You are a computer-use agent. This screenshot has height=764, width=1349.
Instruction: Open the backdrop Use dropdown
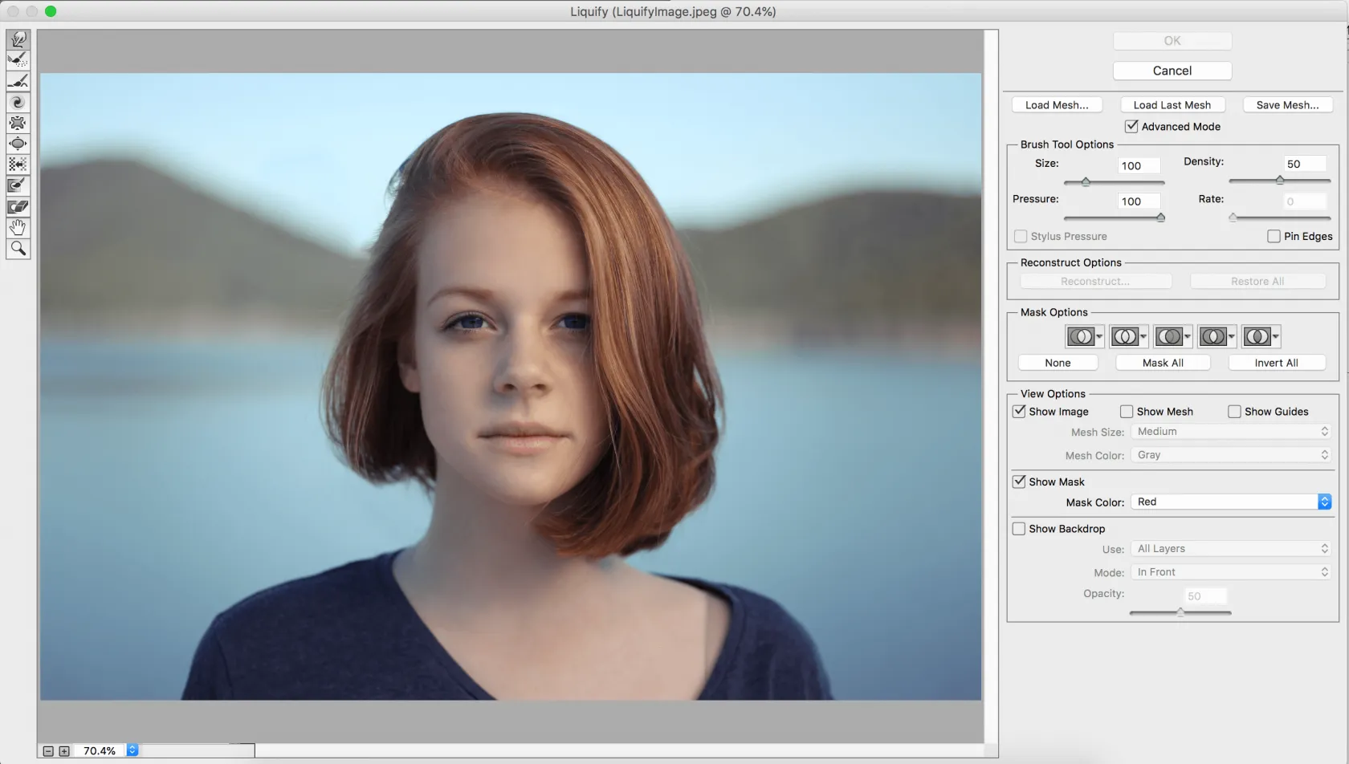1231,548
